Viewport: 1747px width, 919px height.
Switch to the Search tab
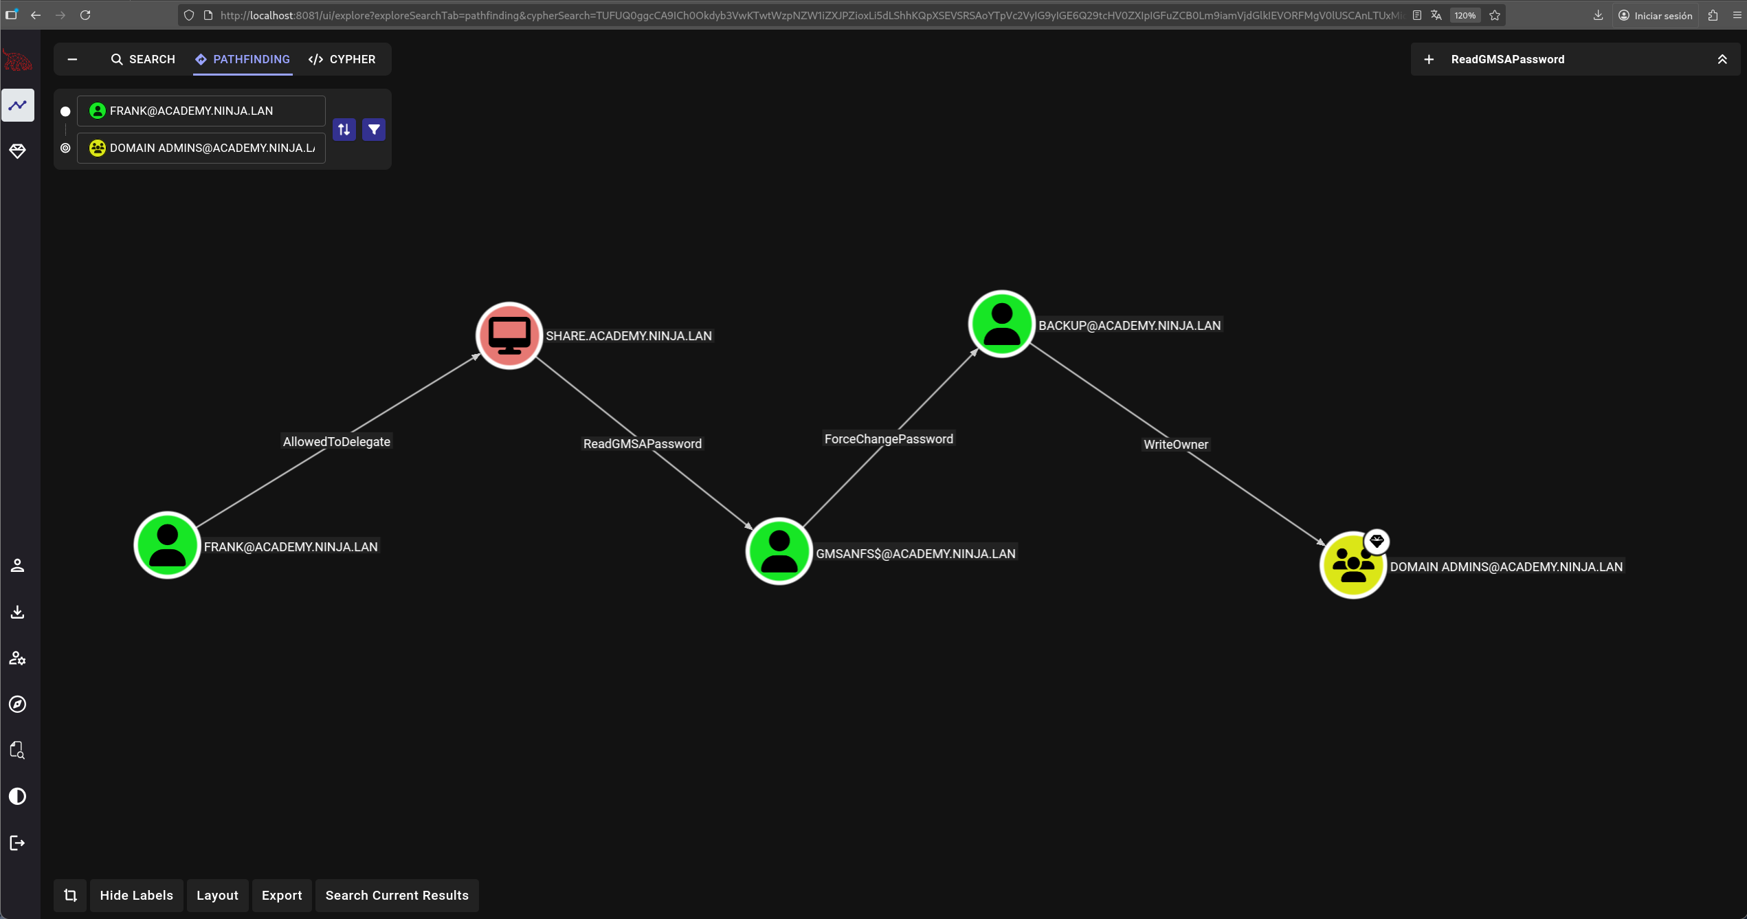(143, 59)
